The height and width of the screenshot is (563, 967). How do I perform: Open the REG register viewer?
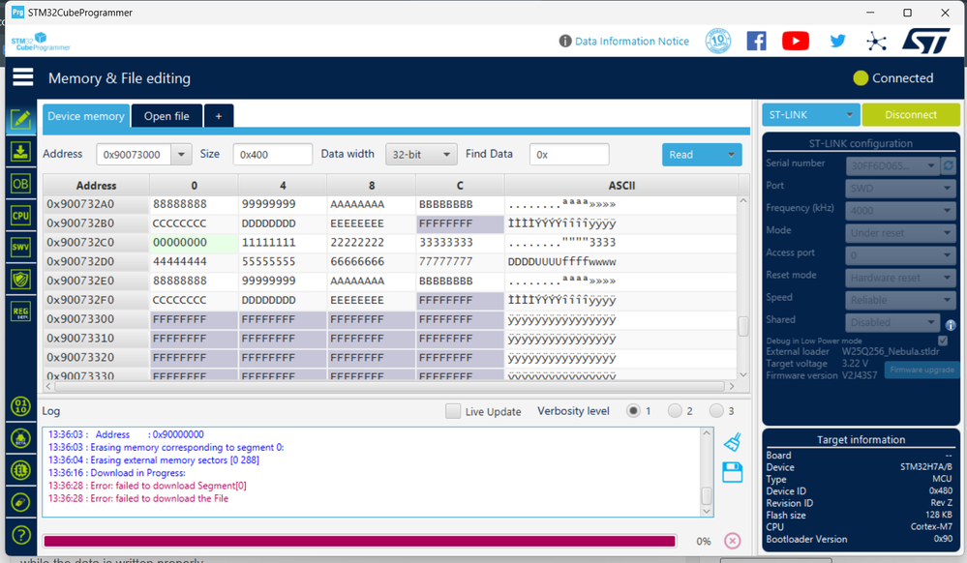20,310
